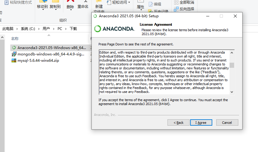
Task: Click 全部取消 (Select none) in ribbon
Action: (184, 2)
